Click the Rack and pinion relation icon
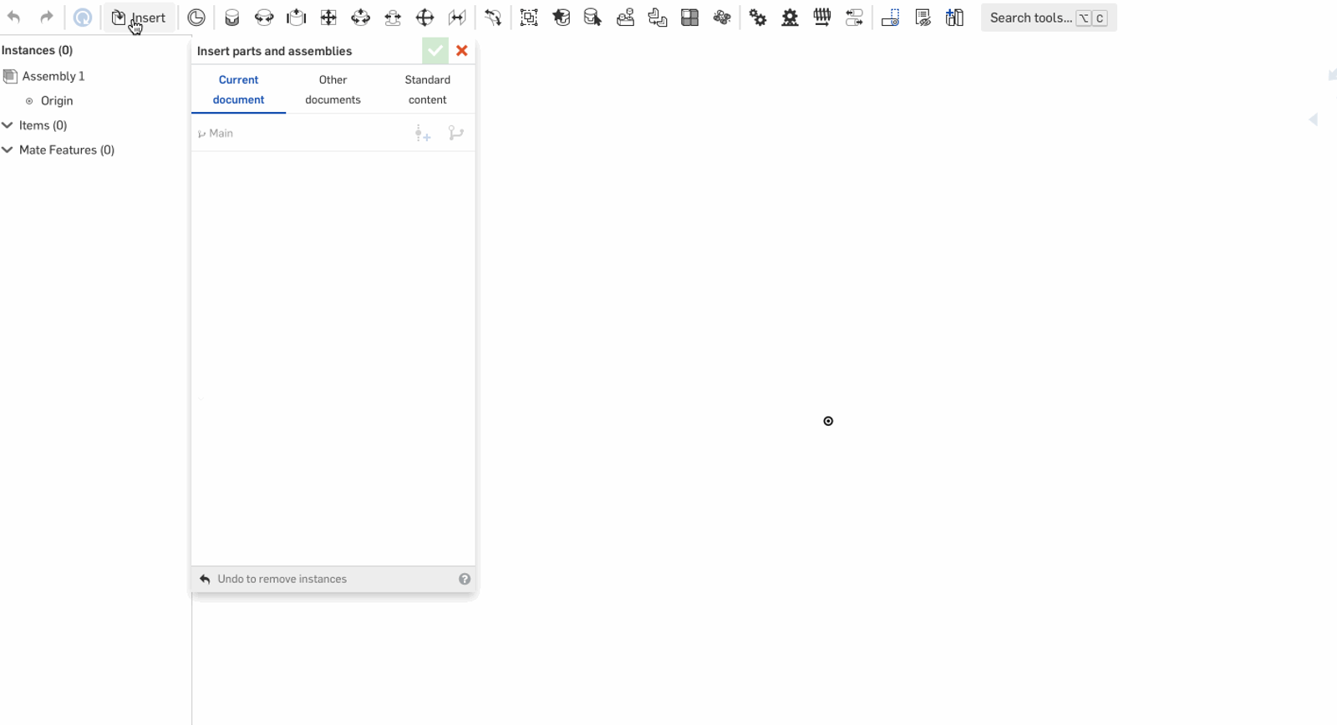 (x=791, y=18)
